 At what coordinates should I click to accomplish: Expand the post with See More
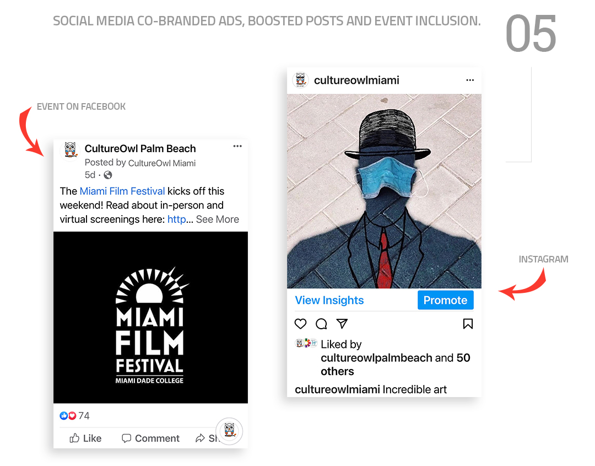(218, 219)
